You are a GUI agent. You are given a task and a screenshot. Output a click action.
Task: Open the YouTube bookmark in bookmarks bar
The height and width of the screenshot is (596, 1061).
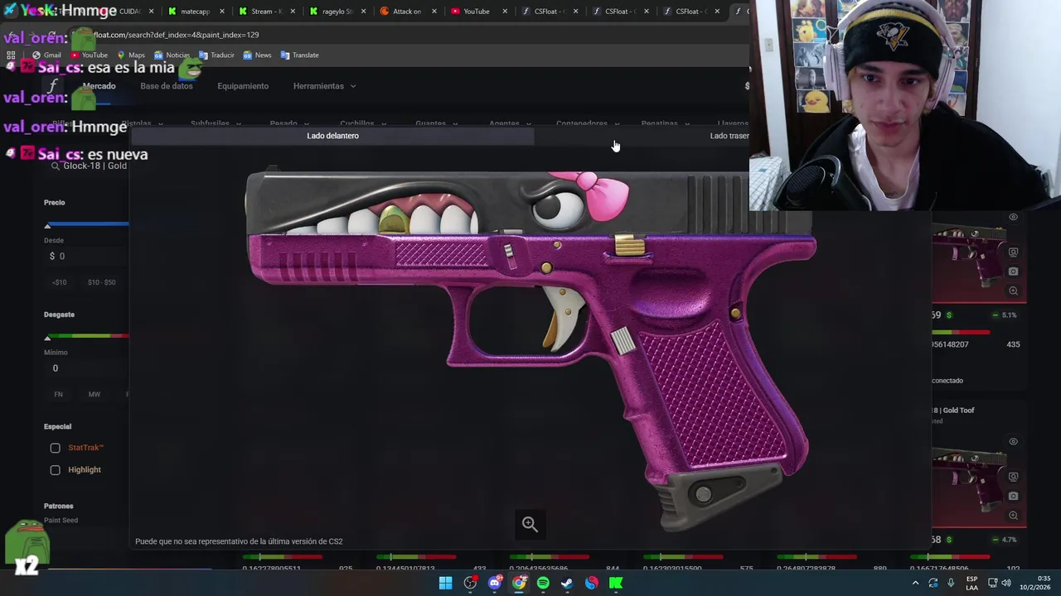(x=89, y=55)
